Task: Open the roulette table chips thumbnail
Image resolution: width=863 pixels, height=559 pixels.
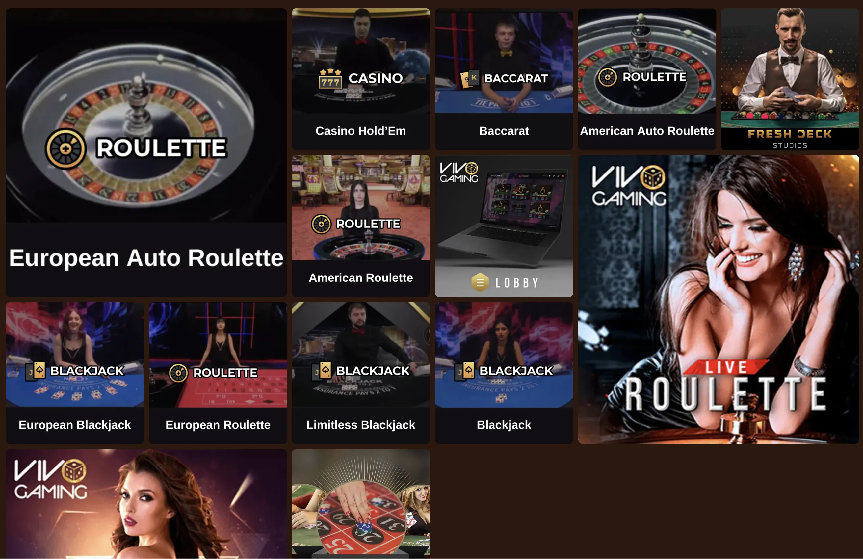Action: pyautogui.click(x=361, y=504)
